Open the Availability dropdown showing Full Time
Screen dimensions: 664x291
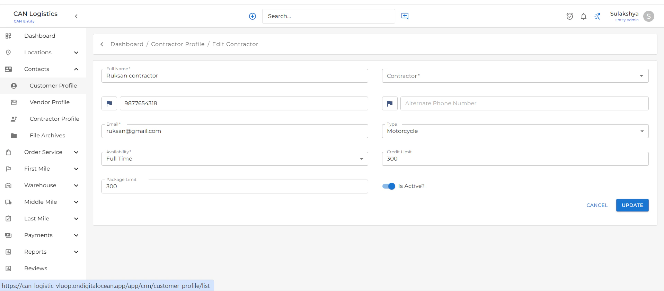click(235, 159)
